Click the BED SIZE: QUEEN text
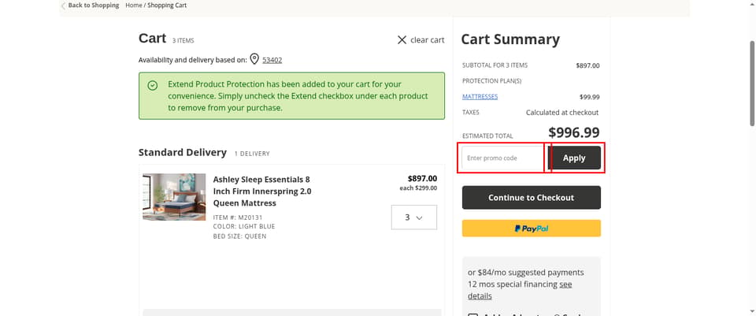The image size is (756, 316). pyautogui.click(x=239, y=236)
